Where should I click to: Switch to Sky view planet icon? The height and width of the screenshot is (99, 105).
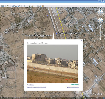(x=32, y=6)
